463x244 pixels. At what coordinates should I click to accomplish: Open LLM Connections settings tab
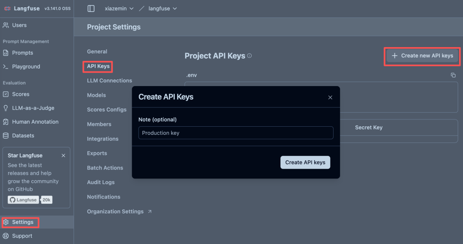[110, 81]
